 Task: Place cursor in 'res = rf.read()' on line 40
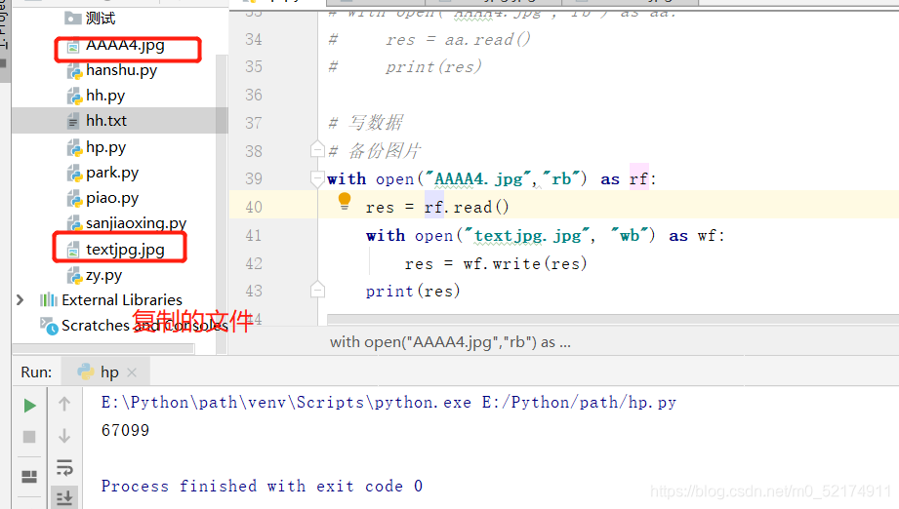click(x=437, y=208)
